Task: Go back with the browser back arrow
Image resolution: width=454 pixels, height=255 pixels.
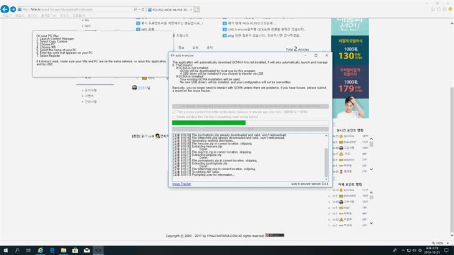Action: click(x=4, y=9)
